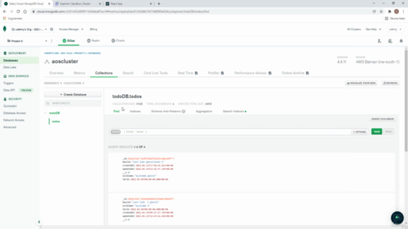Click invite user icon in project bar

click(x=379, y=41)
